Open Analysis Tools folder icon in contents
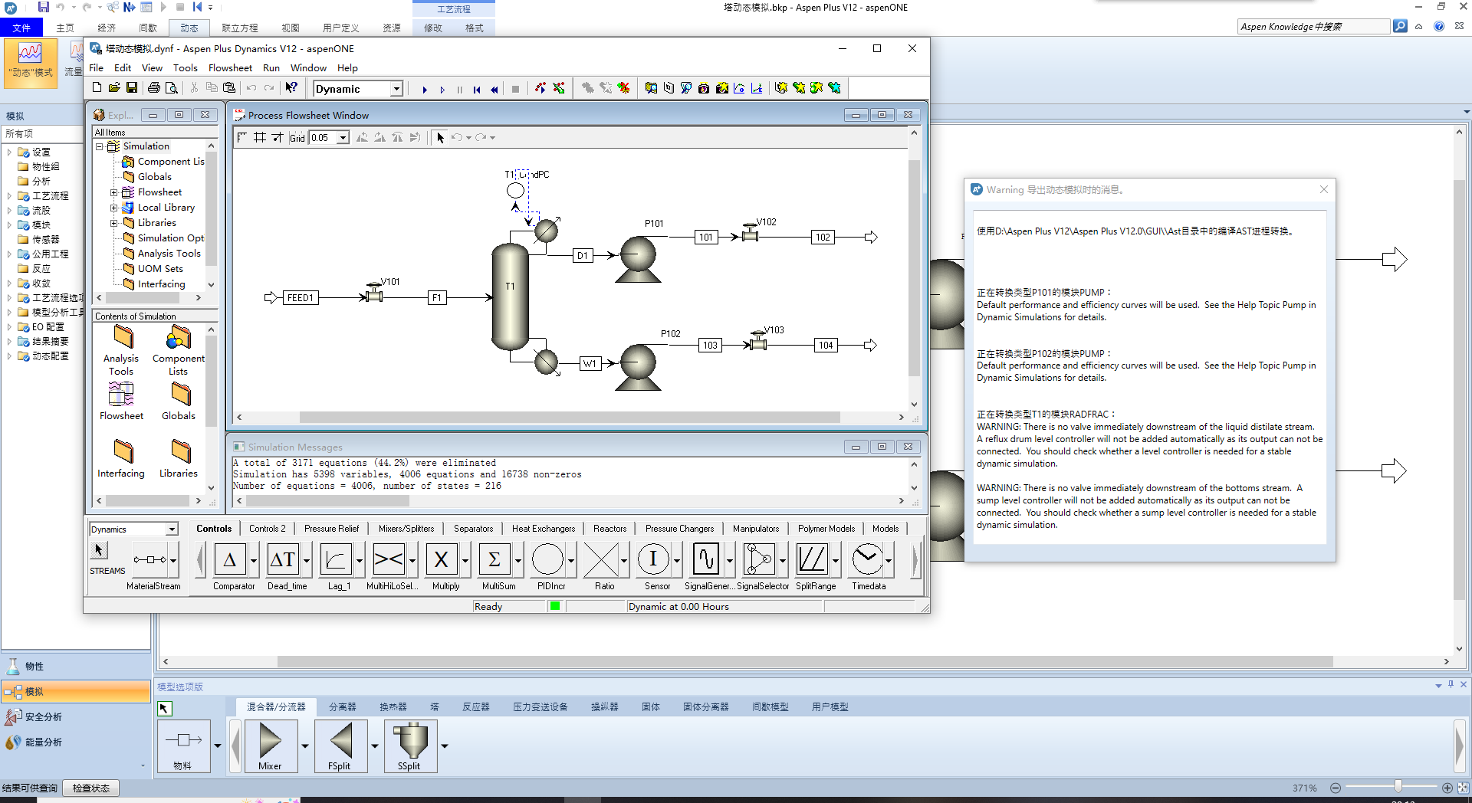Viewport: 1472px width, 803px height. pyautogui.click(x=123, y=337)
